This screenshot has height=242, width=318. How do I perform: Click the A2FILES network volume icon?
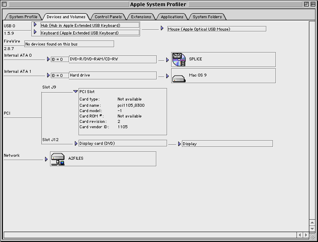click(x=58, y=159)
